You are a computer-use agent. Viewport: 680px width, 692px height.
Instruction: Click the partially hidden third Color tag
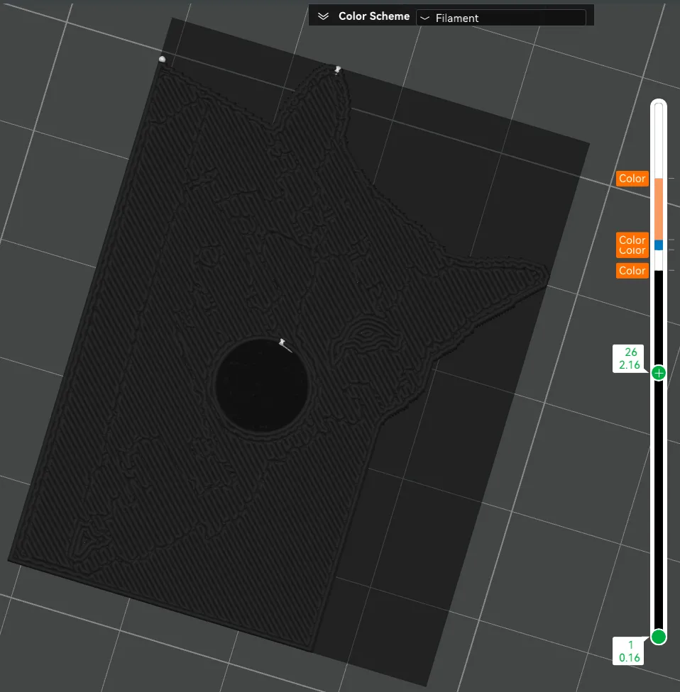tap(632, 252)
